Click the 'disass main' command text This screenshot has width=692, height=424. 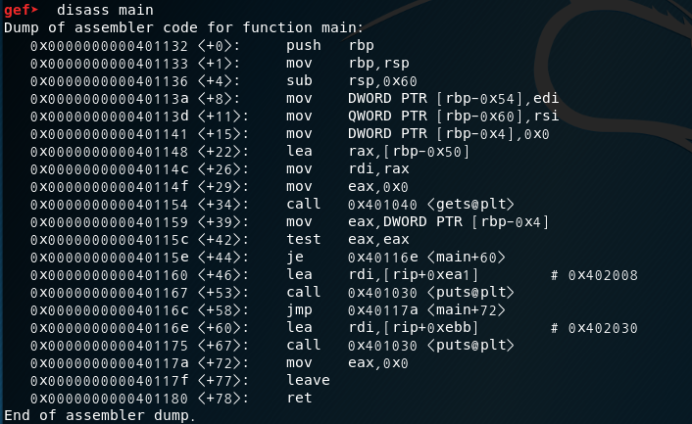coord(105,10)
